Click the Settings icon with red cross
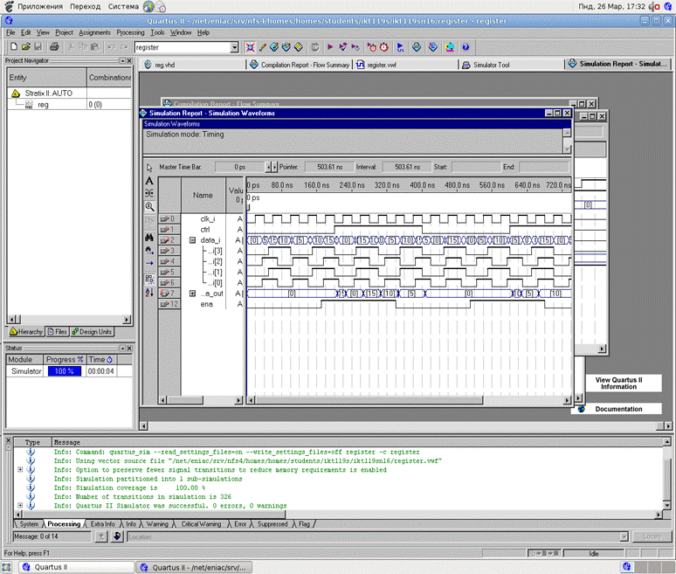676x574 pixels. coord(250,47)
